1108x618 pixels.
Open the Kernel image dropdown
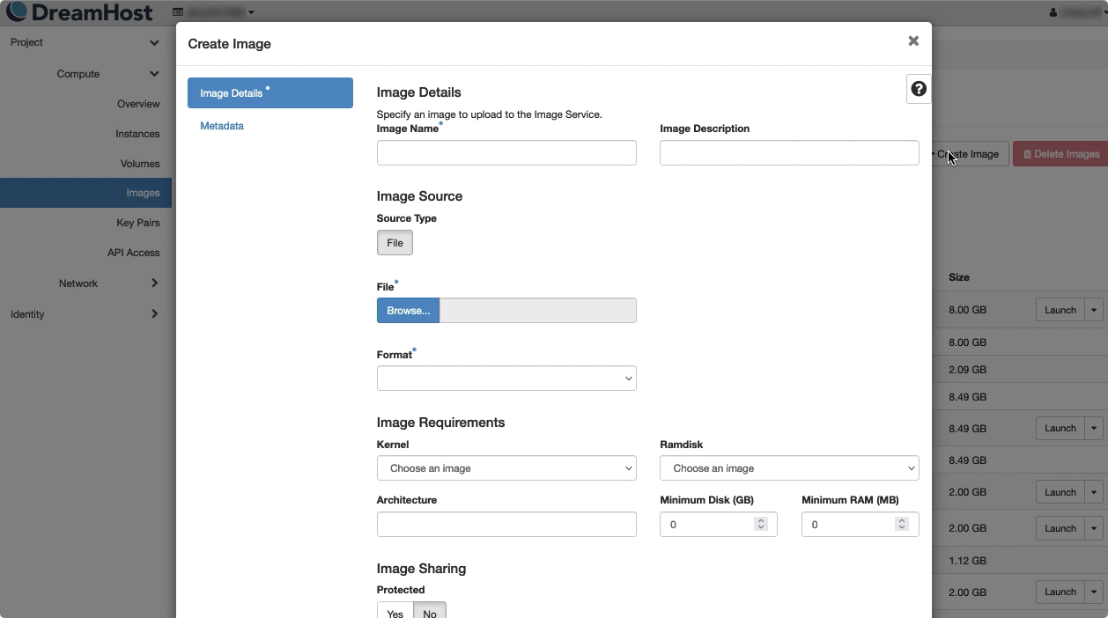(506, 468)
